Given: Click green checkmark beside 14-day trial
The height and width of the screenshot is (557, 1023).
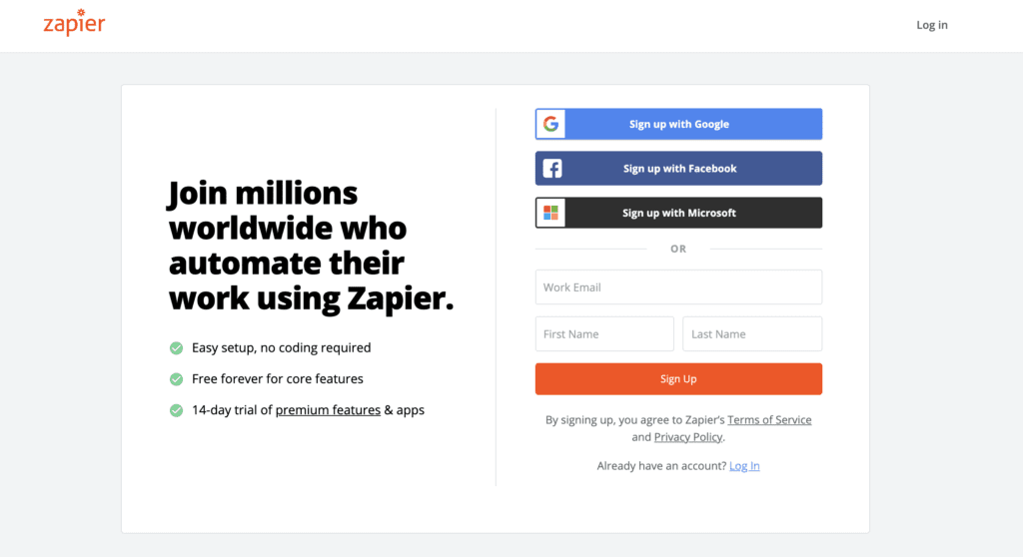Looking at the screenshot, I should 176,410.
